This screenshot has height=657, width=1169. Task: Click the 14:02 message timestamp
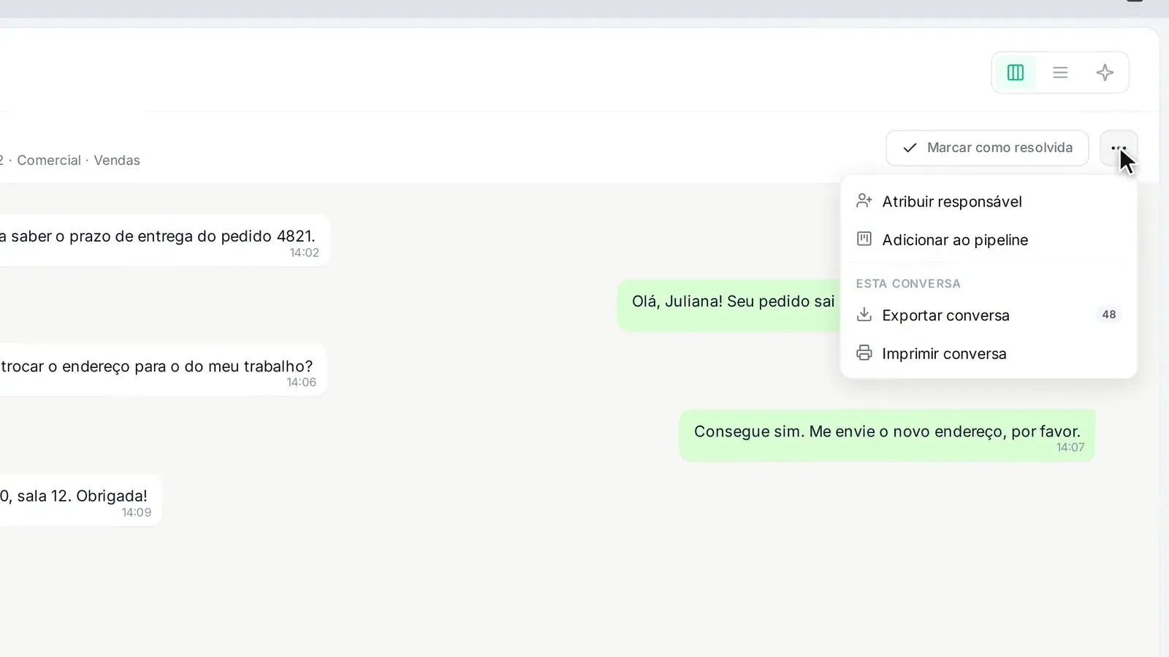pyautogui.click(x=304, y=253)
